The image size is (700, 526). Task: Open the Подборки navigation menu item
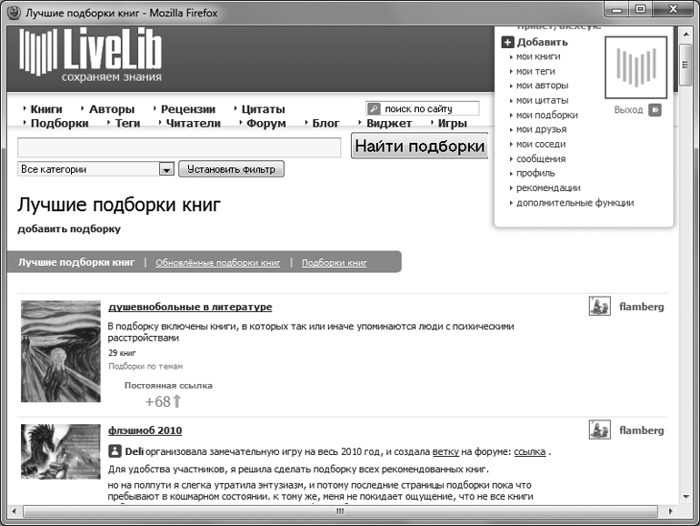[x=59, y=123]
